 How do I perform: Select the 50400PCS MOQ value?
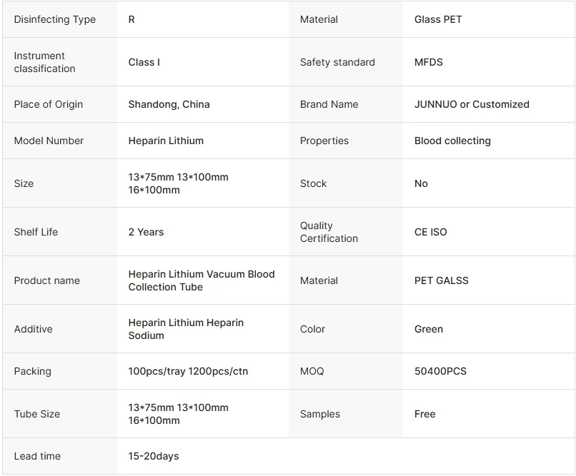click(x=440, y=371)
